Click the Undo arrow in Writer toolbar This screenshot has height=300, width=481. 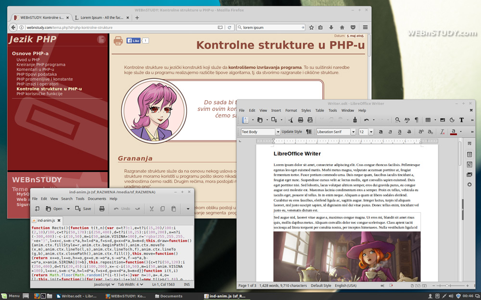pos(366,120)
